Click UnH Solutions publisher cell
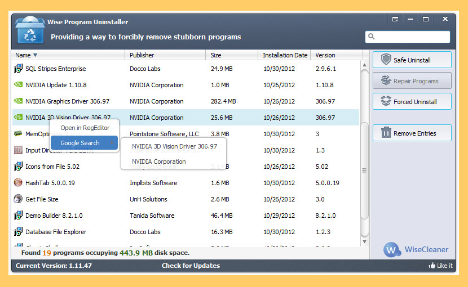The height and width of the screenshot is (287, 468). point(148,199)
